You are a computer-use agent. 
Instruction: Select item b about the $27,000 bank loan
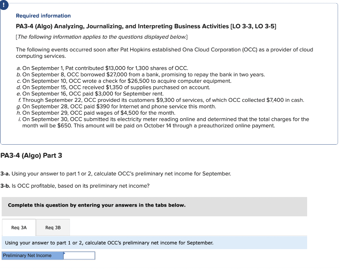click(139, 74)
